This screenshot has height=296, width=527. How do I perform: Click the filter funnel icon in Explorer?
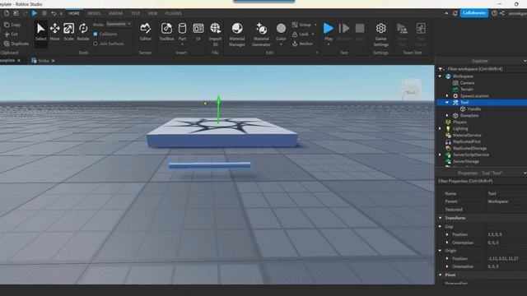(441, 69)
